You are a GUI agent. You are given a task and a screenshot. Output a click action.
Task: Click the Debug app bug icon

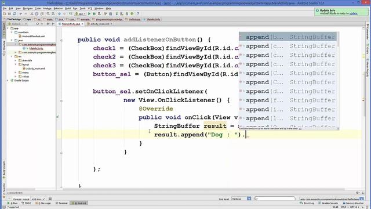tap(94, 14)
